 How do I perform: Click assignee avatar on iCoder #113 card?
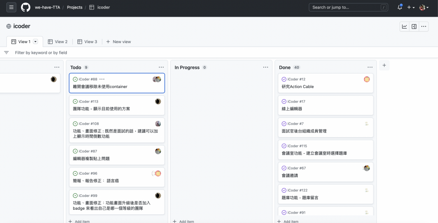(158, 101)
